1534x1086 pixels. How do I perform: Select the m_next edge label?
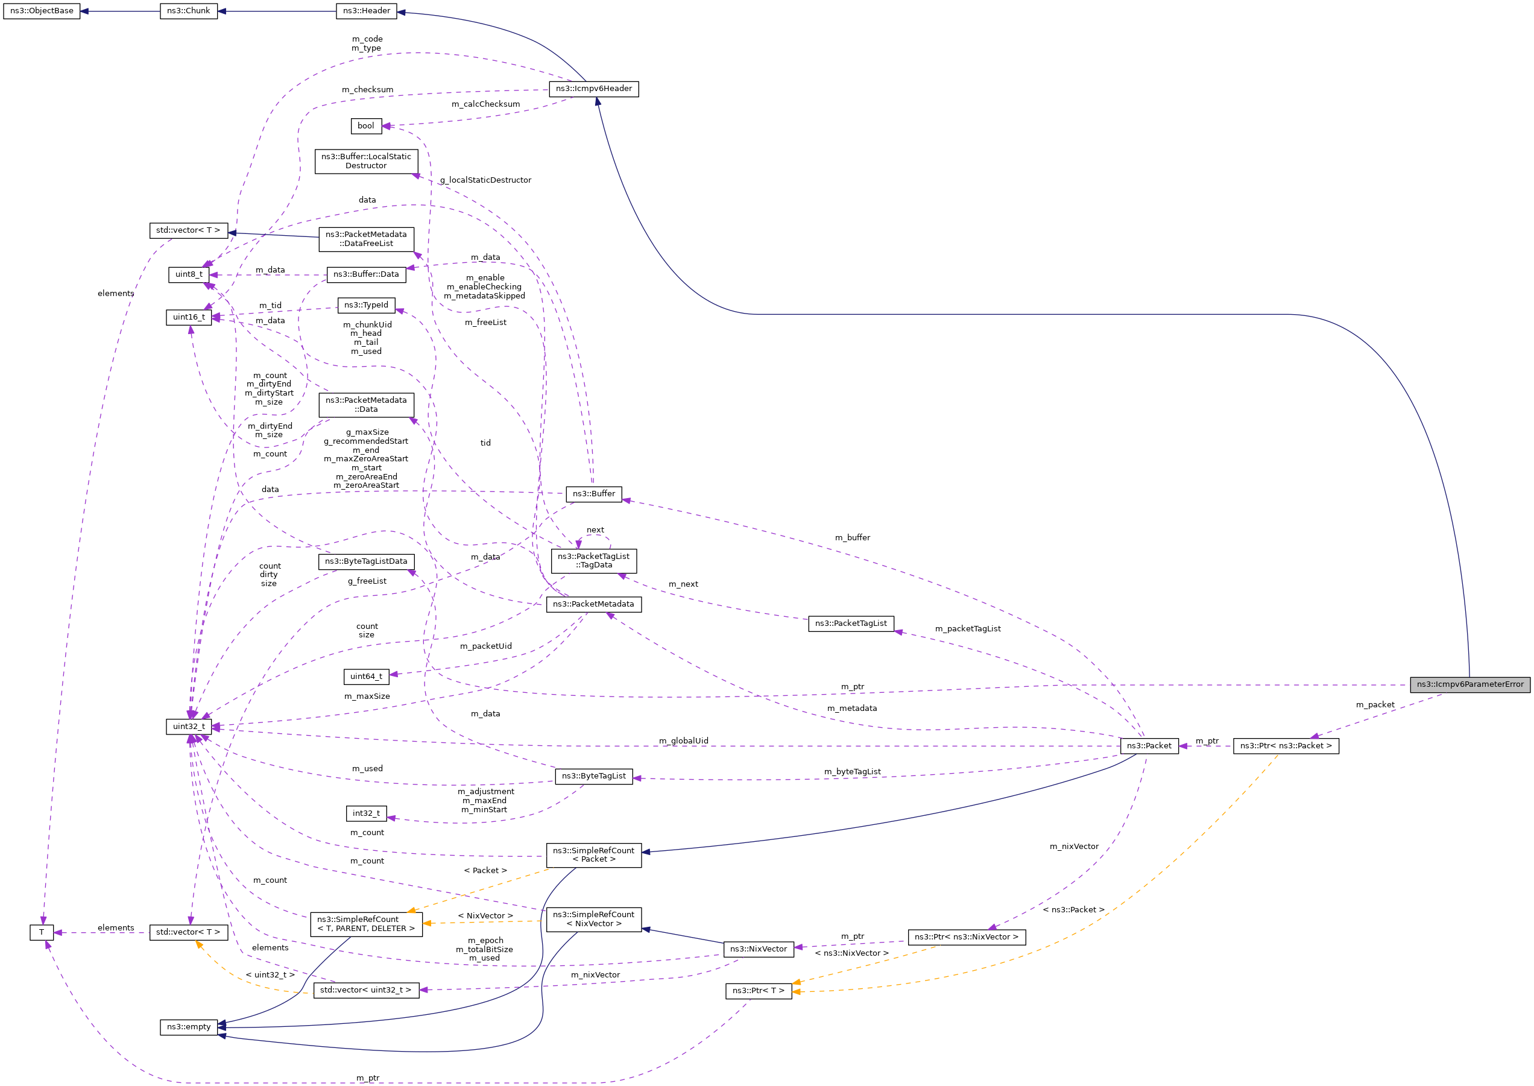coord(683,584)
